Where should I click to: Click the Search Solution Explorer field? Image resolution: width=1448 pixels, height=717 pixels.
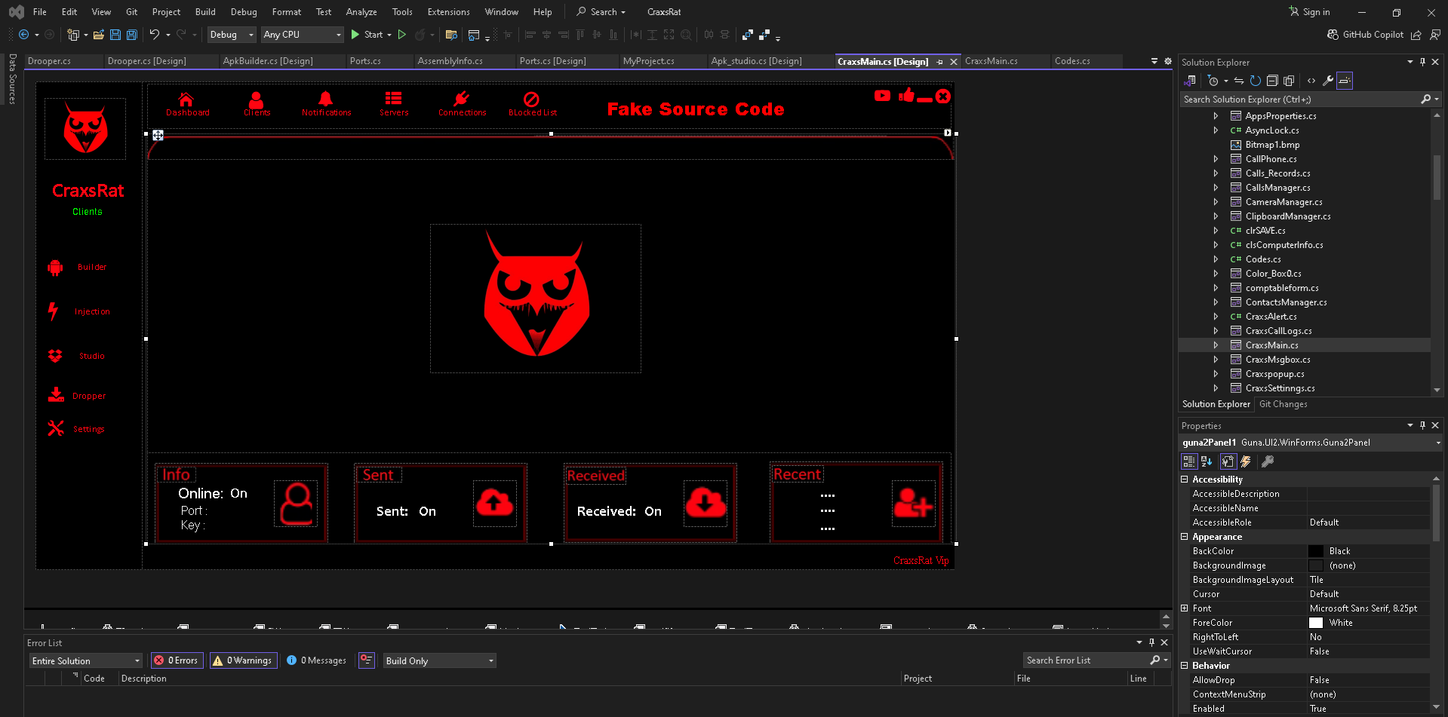pos(1298,99)
